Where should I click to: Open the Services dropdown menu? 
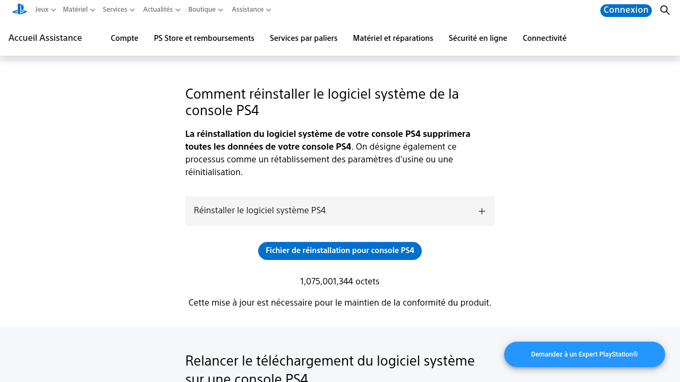tap(118, 10)
